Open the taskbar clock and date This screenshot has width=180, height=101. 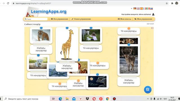172,99
